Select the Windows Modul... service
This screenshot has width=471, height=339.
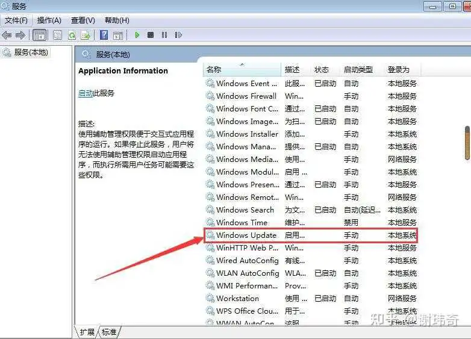(x=311, y=172)
